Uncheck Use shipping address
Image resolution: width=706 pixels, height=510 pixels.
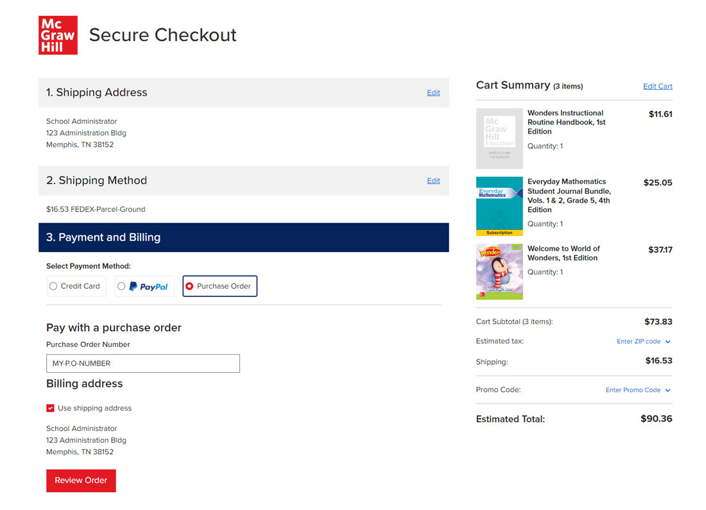(50, 407)
